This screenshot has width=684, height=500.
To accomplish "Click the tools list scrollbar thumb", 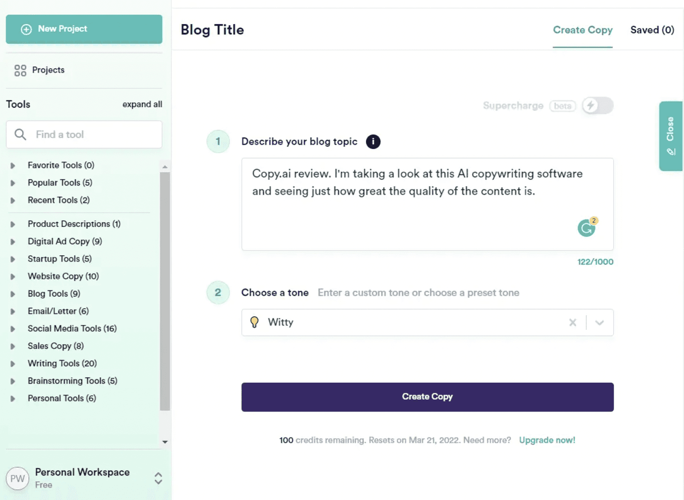I will click(165, 291).
